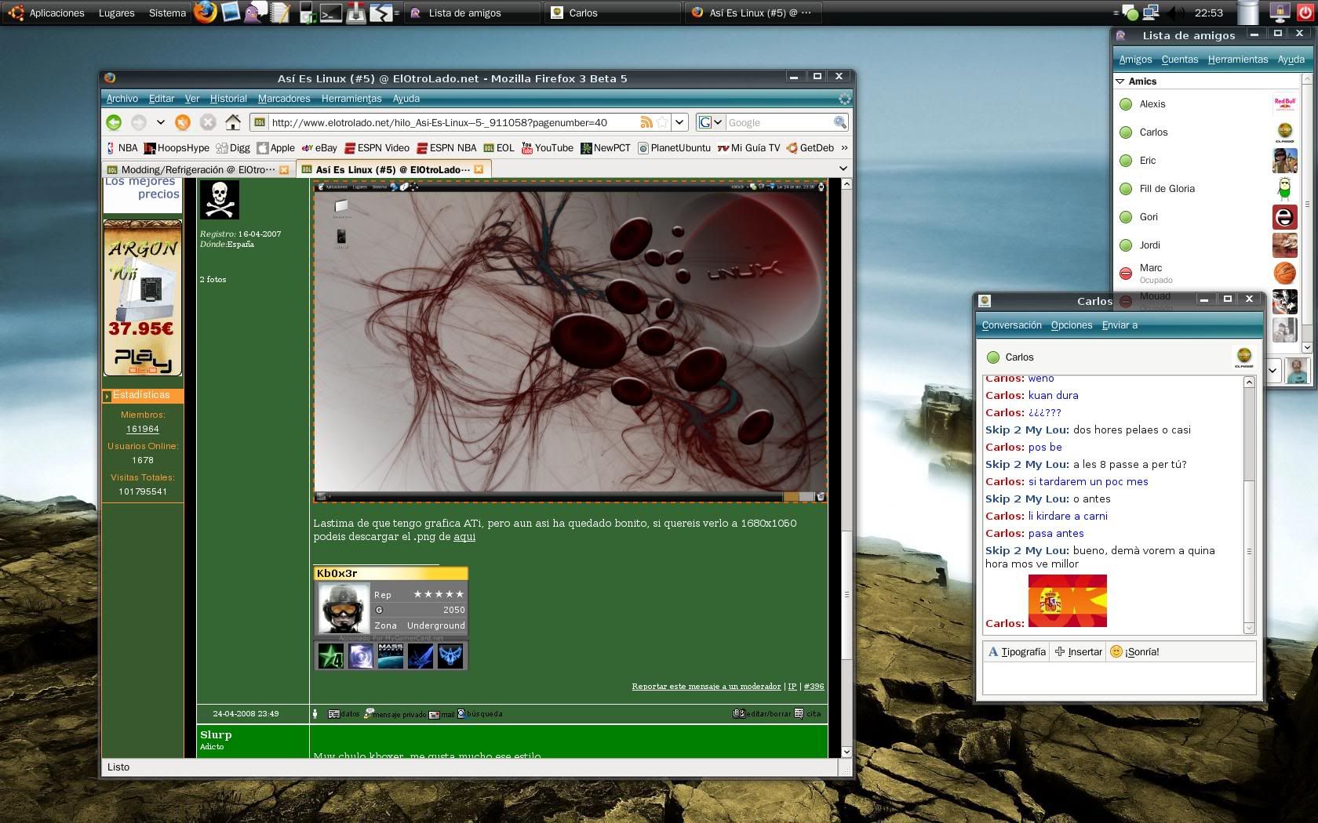Open the GetDeb bookmark
The image size is (1318, 823).
(810, 147)
